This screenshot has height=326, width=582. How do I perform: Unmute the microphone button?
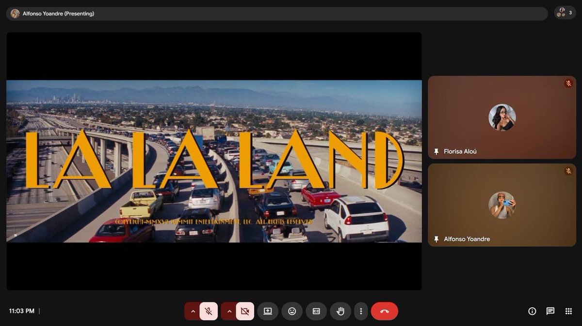click(209, 311)
